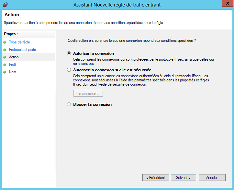234x190 pixels.
Task: Jump to the Profil step
Action: [13, 65]
